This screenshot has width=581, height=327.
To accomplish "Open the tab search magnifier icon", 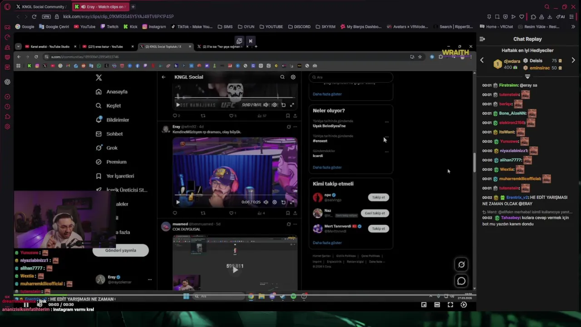I will click(547, 7).
